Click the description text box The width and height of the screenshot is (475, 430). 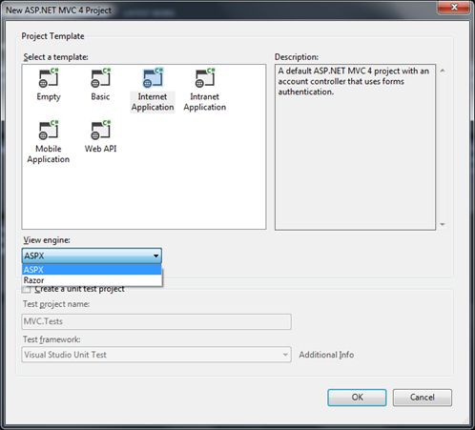click(x=355, y=147)
